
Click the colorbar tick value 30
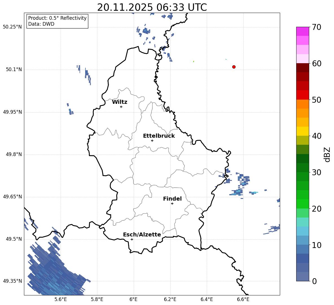click(317, 172)
